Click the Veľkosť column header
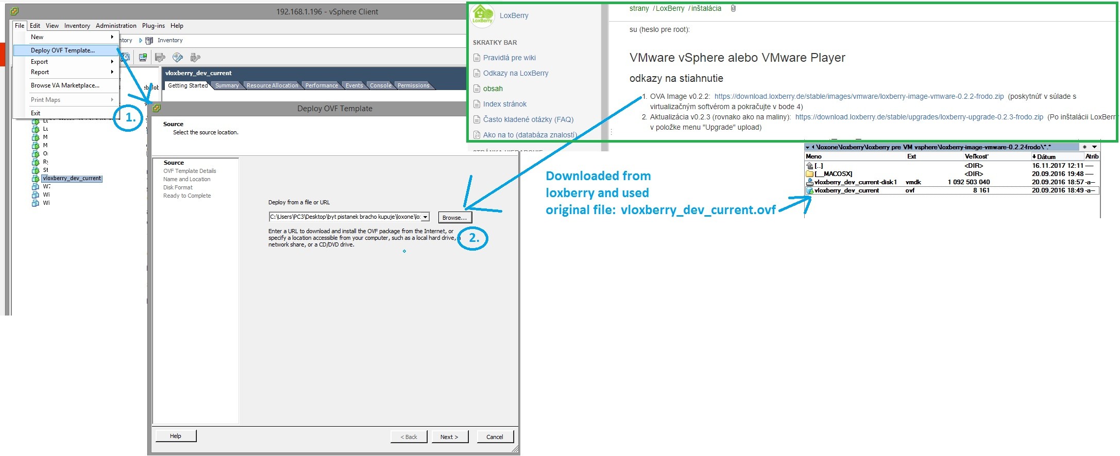This screenshot has width=1120, height=456. click(977, 156)
